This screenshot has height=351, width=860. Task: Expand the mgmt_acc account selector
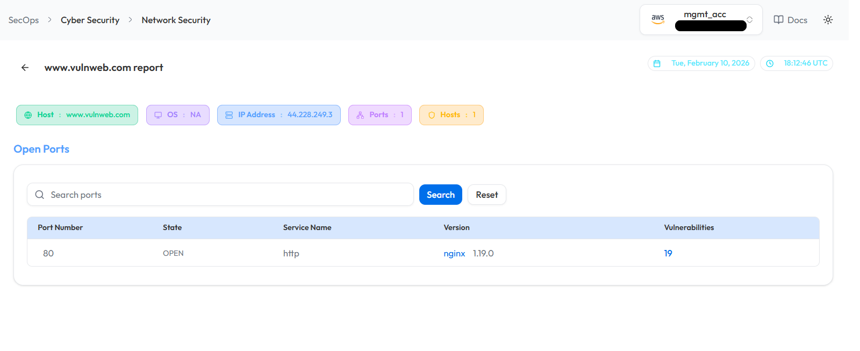click(749, 20)
